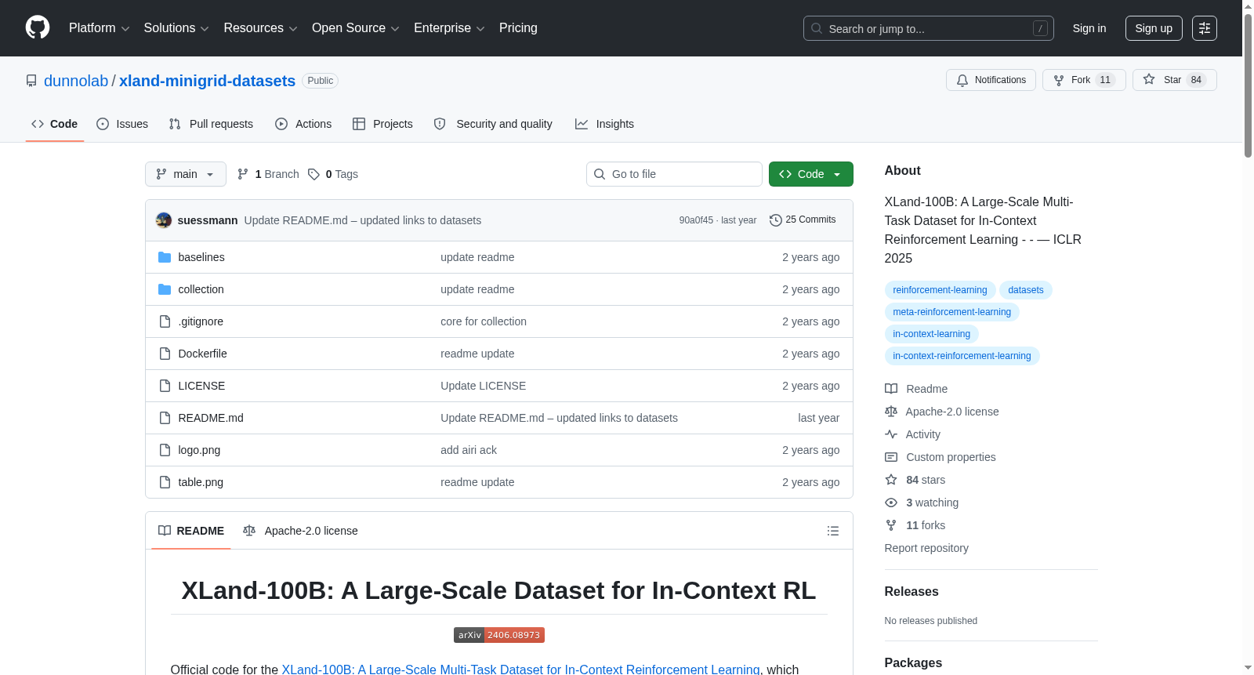Click the Custom properties link

(951, 457)
